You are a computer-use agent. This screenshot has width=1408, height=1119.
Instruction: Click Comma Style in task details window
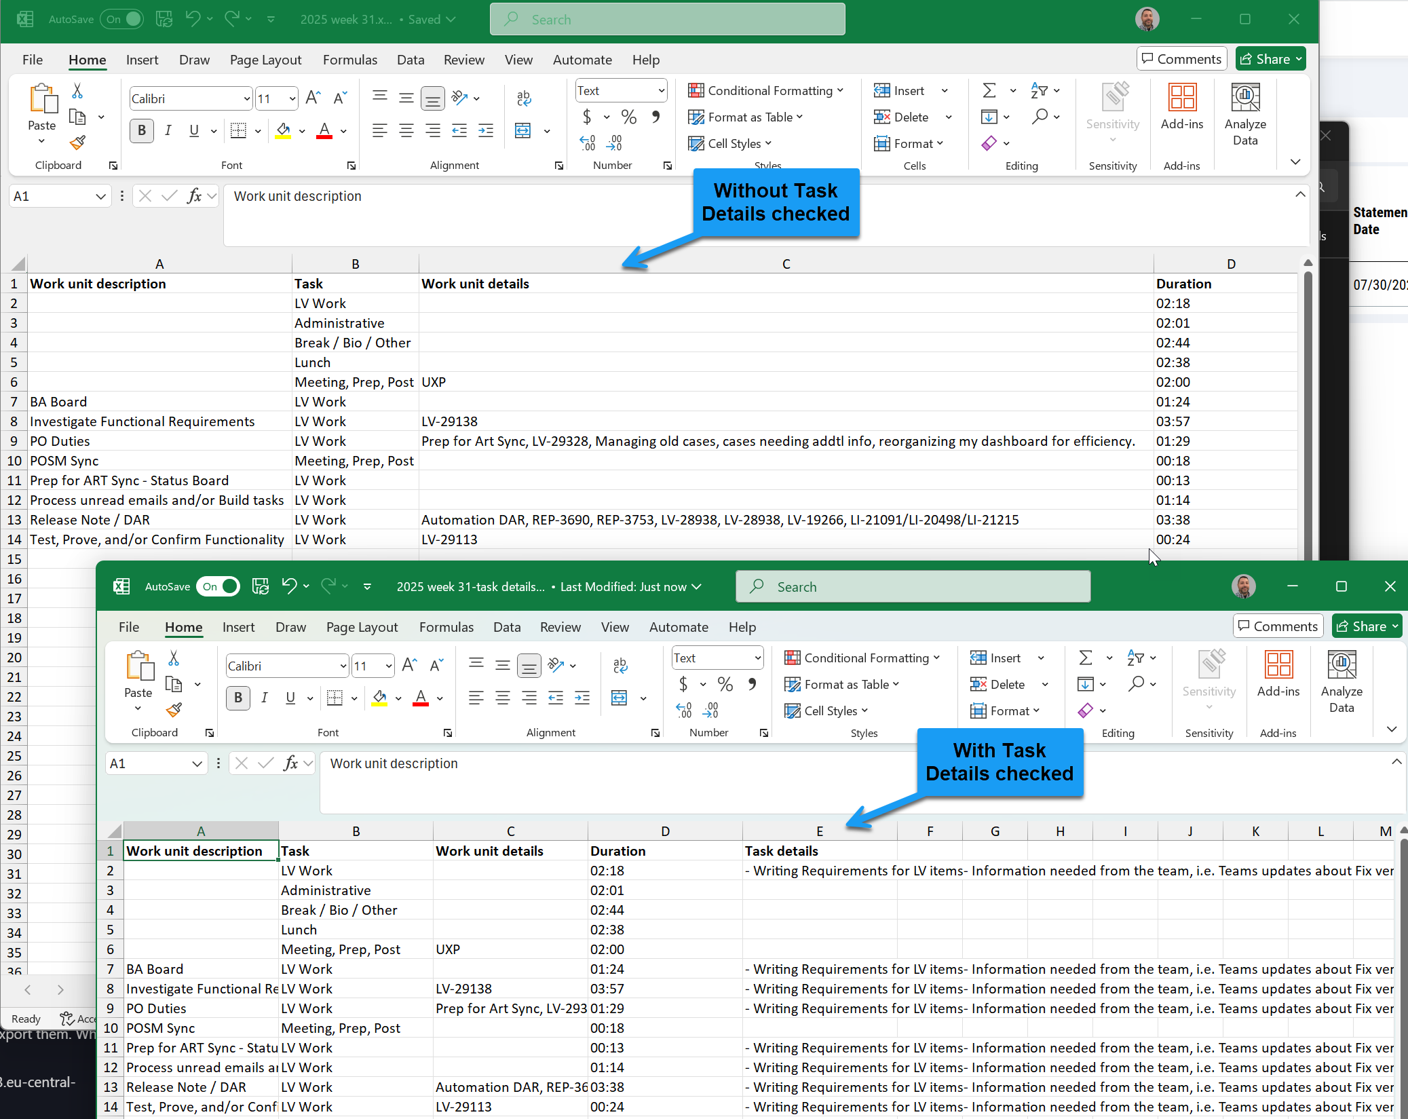753,684
